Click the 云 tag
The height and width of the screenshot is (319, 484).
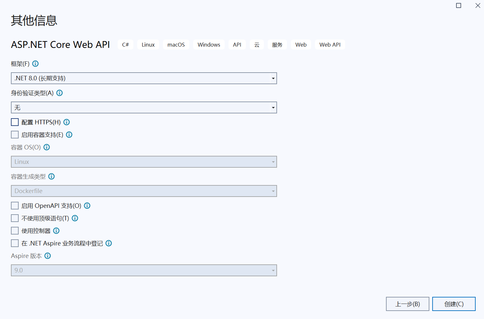[x=257, y=45]
